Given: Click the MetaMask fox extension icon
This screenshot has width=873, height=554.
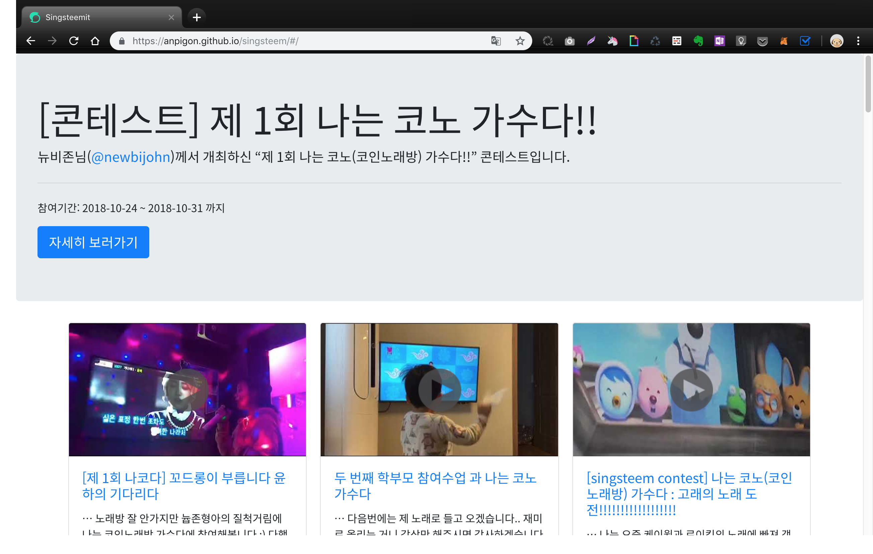Looking at the screenshot, I should point(783,41).
